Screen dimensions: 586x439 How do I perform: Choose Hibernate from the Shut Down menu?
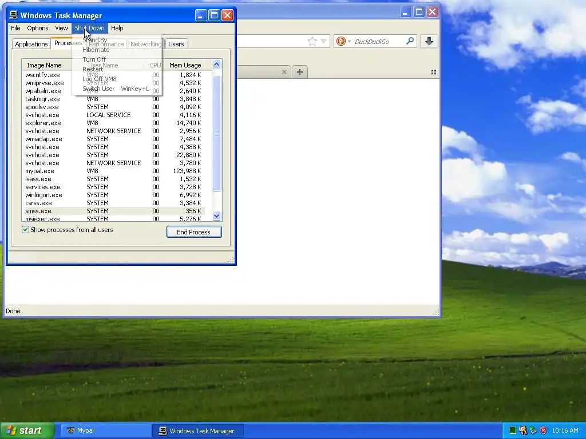pos(117,50)
